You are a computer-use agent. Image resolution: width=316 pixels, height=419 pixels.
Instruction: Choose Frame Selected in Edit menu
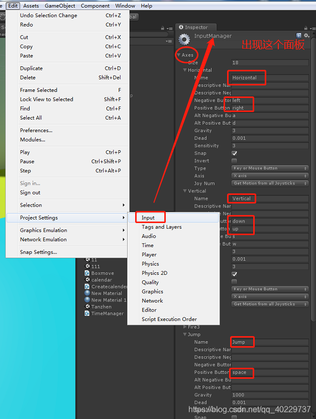pos(67,90)
